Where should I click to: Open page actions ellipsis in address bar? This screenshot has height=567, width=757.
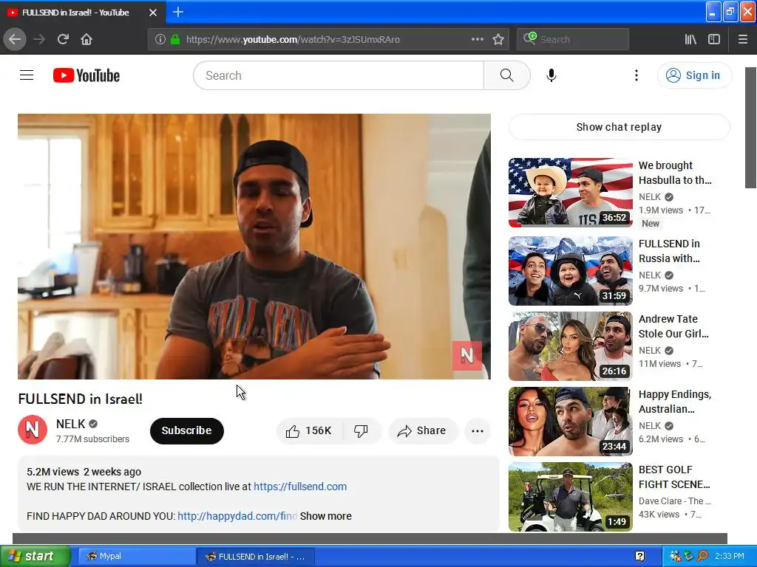[477, 39]
